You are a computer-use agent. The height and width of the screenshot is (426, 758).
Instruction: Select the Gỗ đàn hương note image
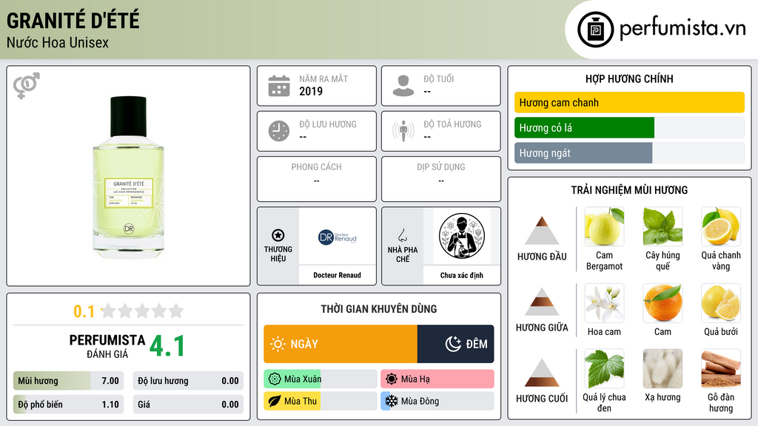pos(721,368)
